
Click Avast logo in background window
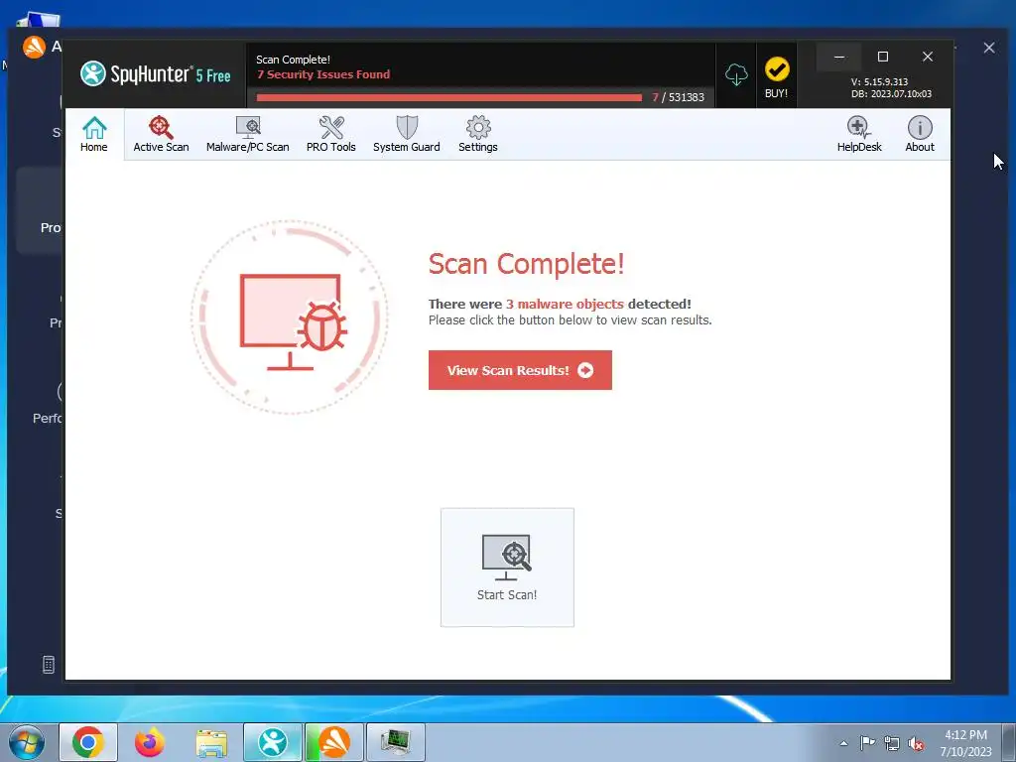[x=34, y=47]
